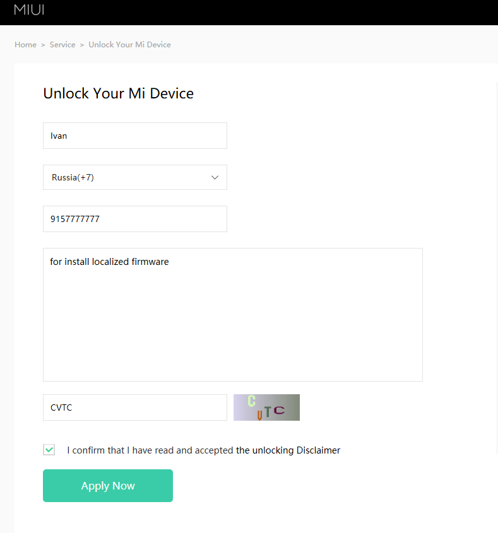Refresh the CVTC captcha image

[266, 407]
